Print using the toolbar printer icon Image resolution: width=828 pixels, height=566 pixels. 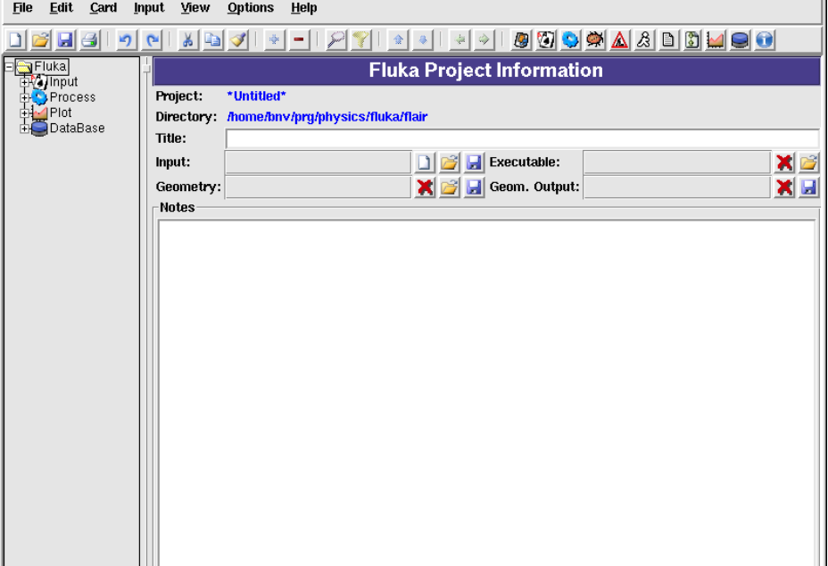[x=90, y=39]
